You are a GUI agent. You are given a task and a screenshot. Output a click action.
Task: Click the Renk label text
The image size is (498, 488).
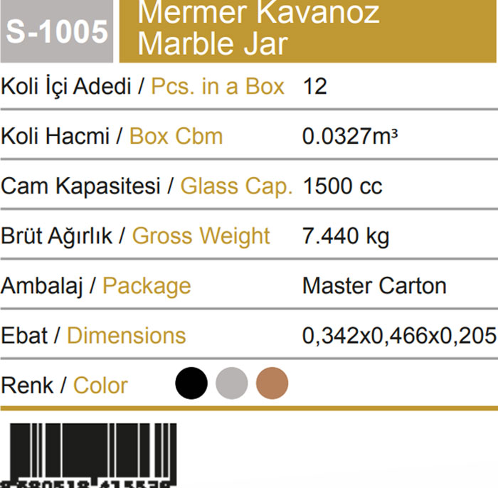(26, 386)
